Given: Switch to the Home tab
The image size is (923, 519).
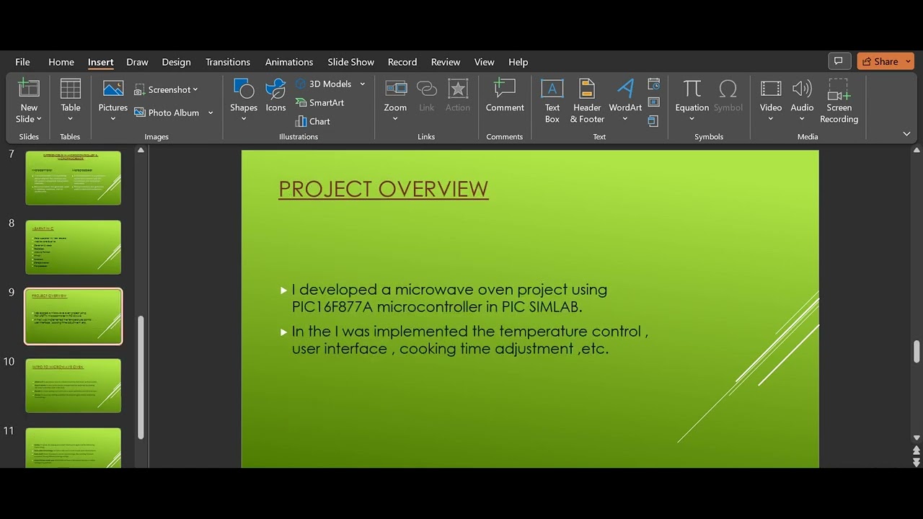Looking at the screenshot, I should click(x=61, y=62).
